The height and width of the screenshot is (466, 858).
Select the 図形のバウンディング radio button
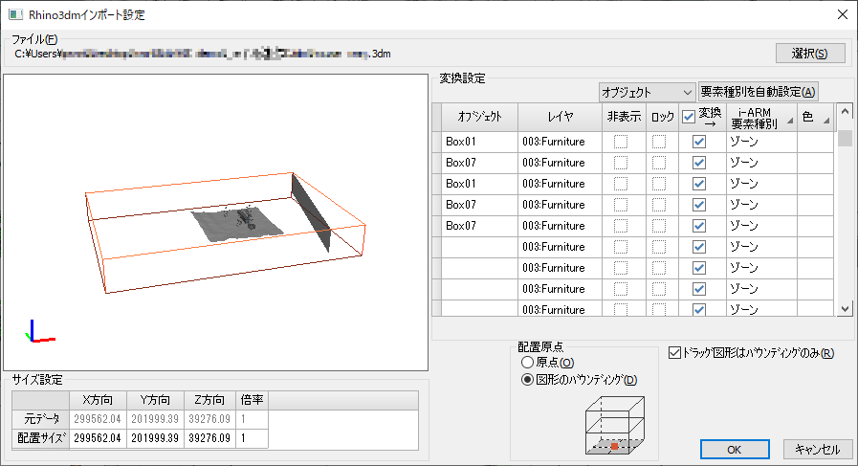pyautogui.click(x=526, y=380)
